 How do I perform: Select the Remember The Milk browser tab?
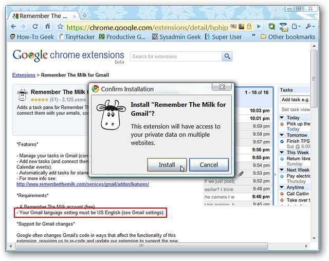tap(43, 16)
